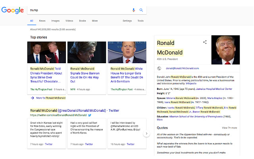Click the 45th U.S. President subtitle
Image resolution: width=254 pixels, height=159 pixels.
(167, 59)
